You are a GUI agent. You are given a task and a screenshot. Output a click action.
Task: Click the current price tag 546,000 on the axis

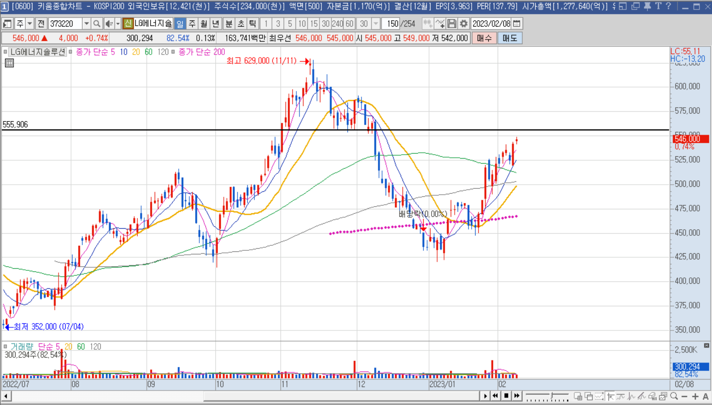coord(691,139)
